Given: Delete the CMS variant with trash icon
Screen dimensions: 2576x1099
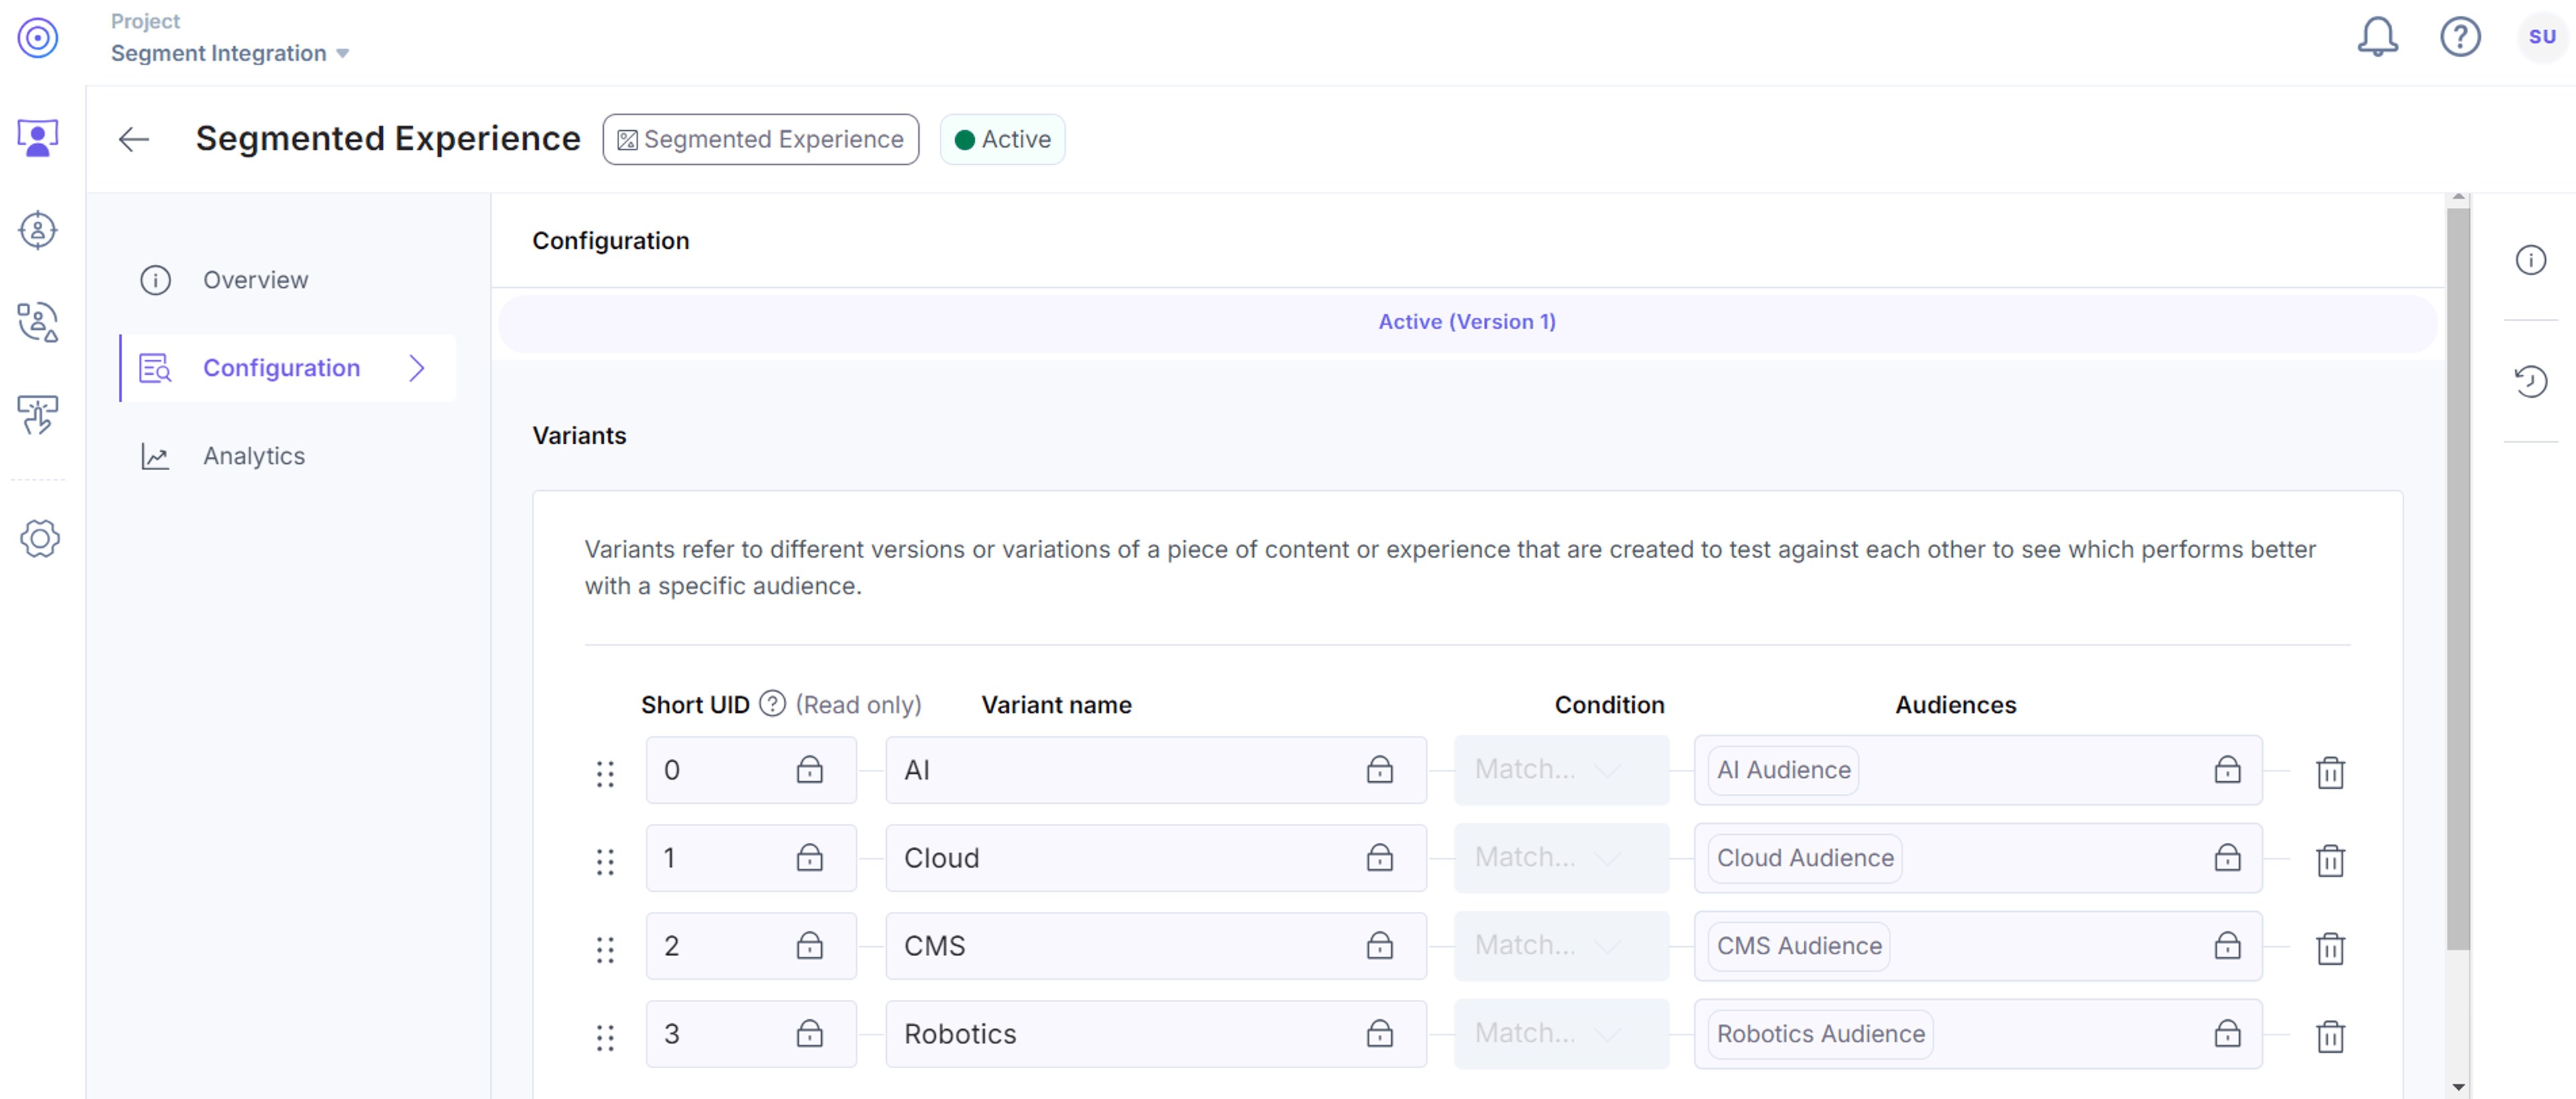Looking at the screenshot, I should point(2330,948).
